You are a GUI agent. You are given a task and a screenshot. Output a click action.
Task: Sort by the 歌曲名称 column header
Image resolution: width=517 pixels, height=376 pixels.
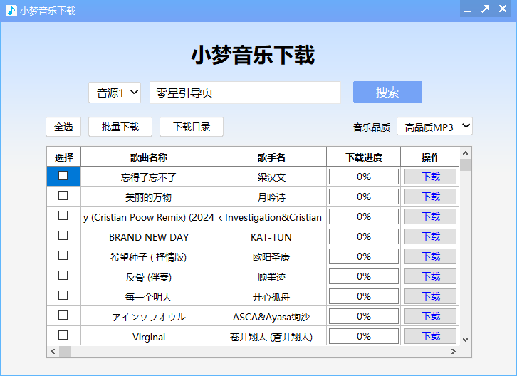(148, 157)
